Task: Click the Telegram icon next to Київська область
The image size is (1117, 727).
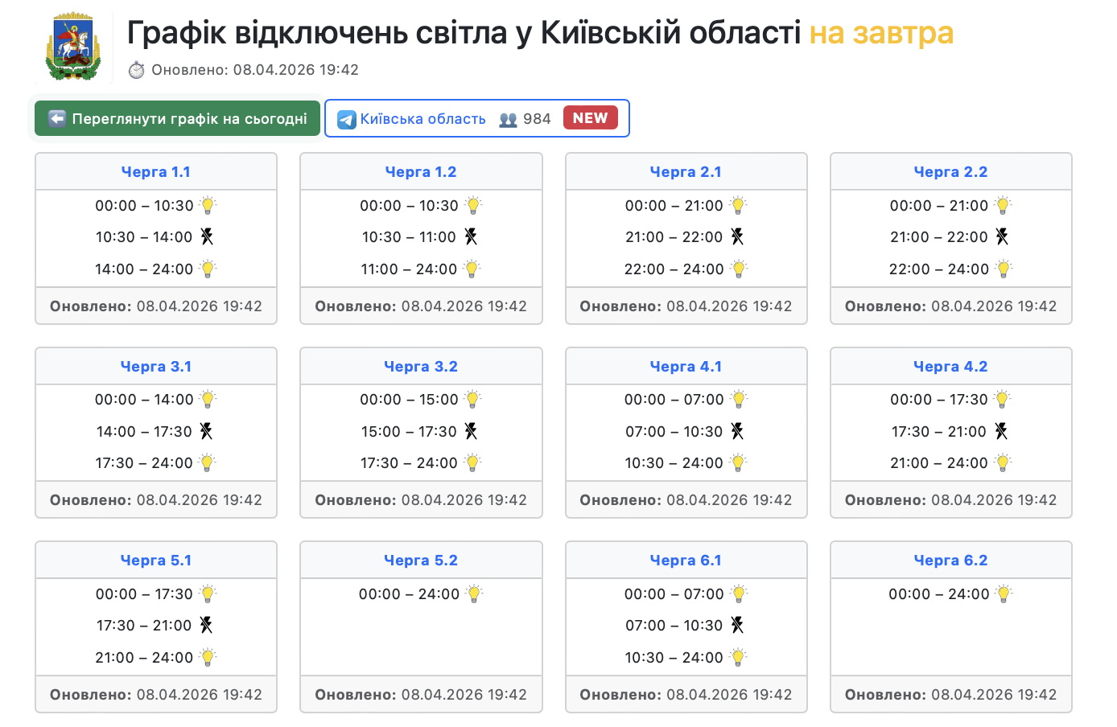Action: (x=347, y=120)
